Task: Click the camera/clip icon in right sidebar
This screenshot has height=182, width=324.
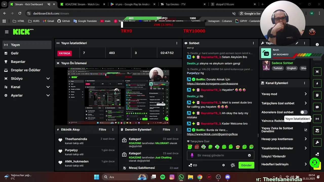Action: (x=317, y=131)
